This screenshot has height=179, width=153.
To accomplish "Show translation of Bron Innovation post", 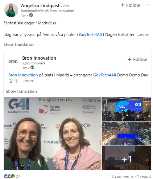I will tap(21, 91).
